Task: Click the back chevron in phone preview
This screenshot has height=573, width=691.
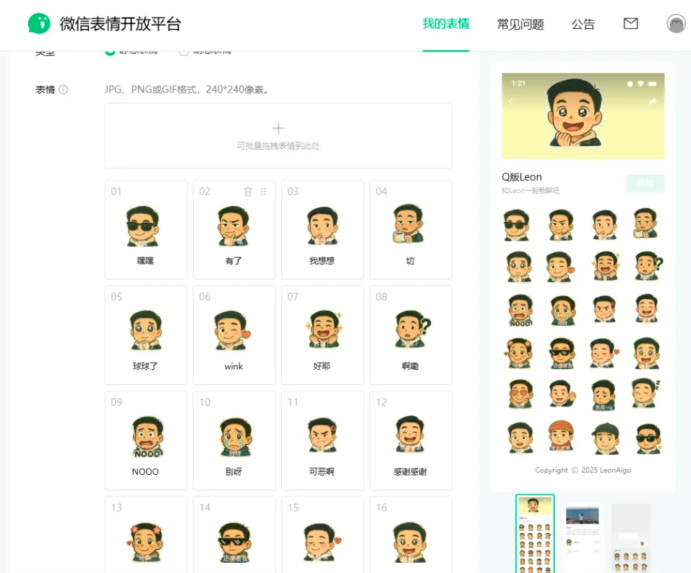Action: tap(511, 102)
